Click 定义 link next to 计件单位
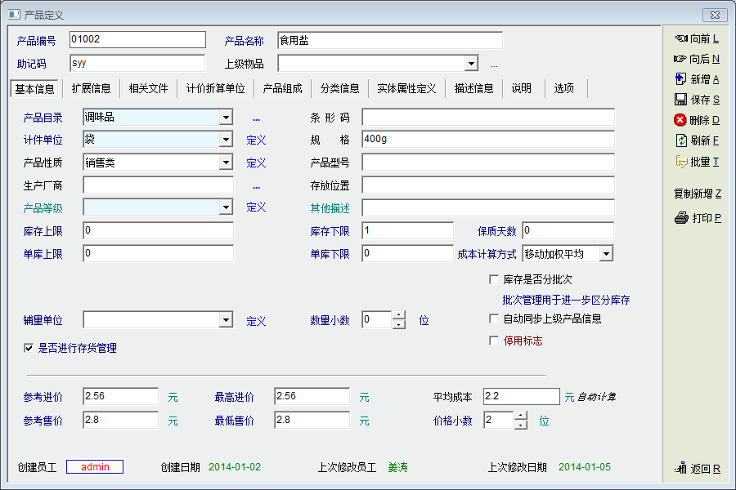The height and width of the screenshot is (490, 736). pyautogui.click(x=256, y=140)
